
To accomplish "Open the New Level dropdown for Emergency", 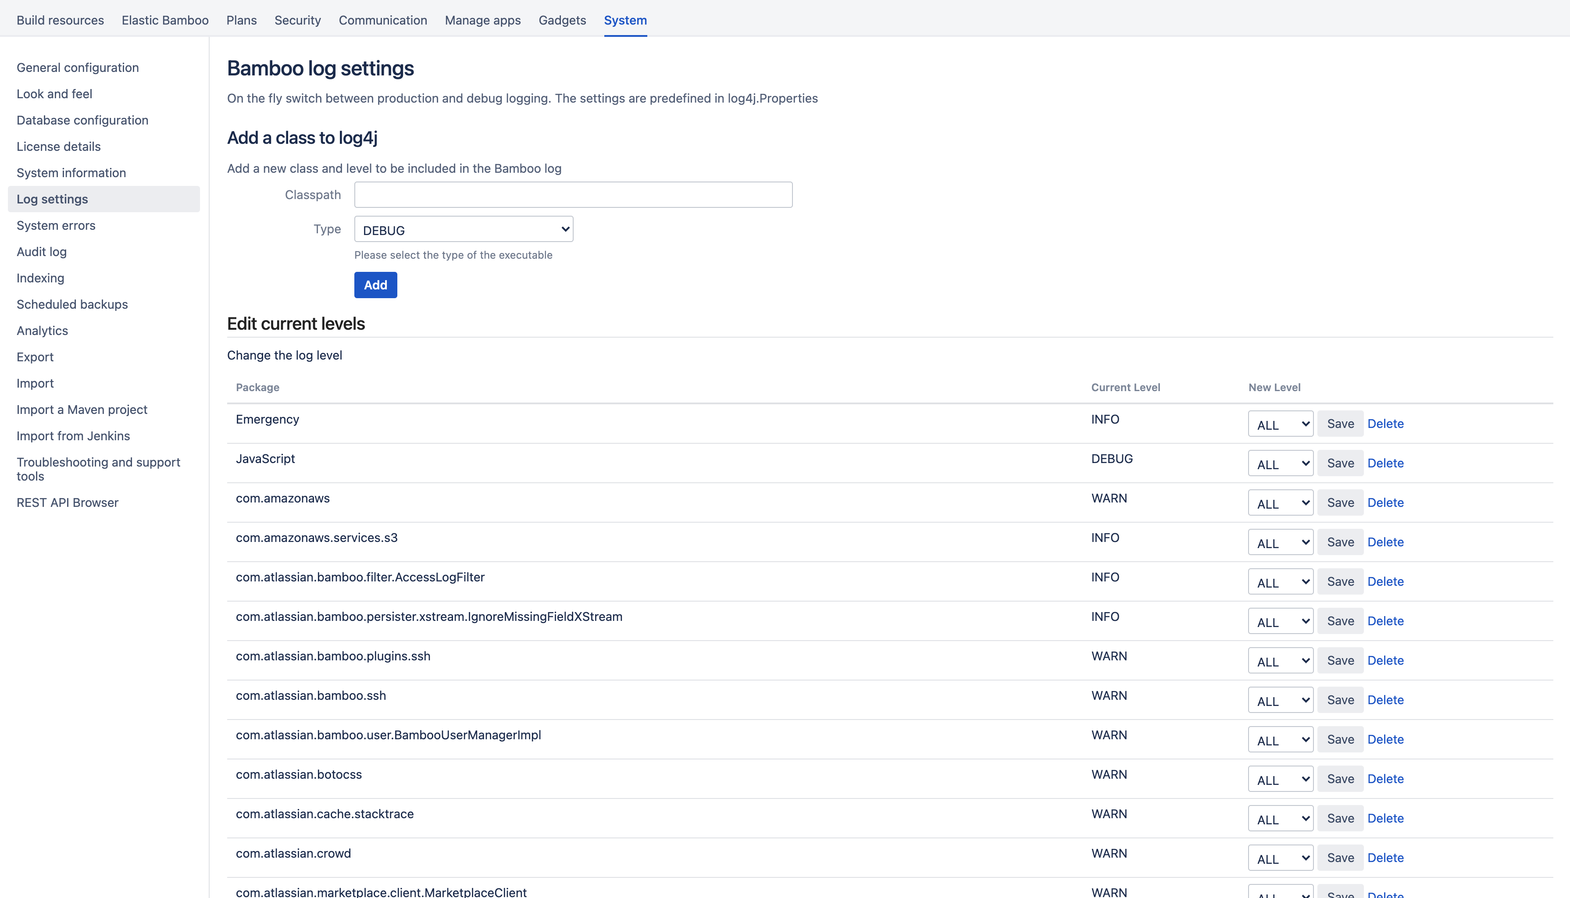I will point(1280,424).
